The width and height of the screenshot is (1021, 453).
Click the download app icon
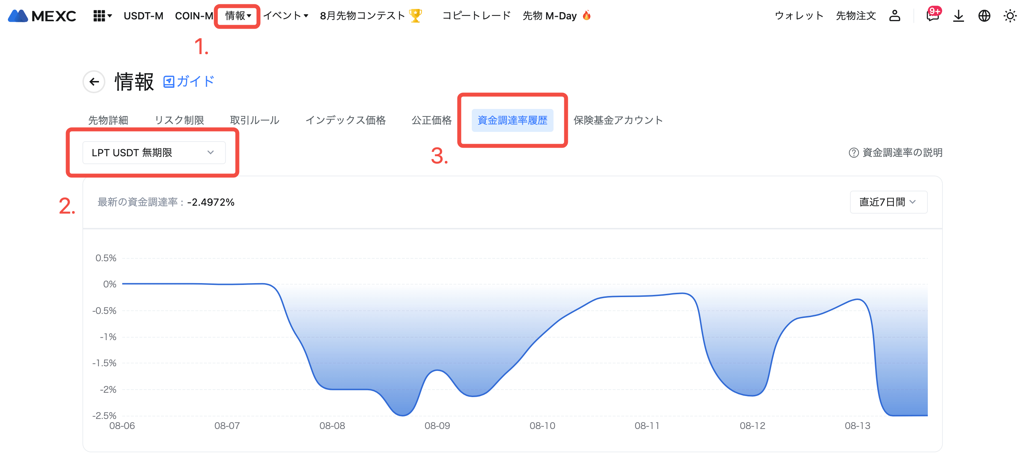(958, 16)
